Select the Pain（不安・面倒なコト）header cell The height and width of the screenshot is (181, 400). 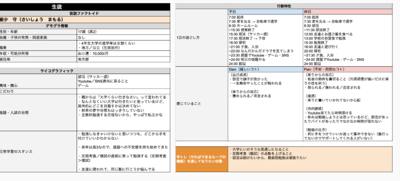(x=348, y=69)
